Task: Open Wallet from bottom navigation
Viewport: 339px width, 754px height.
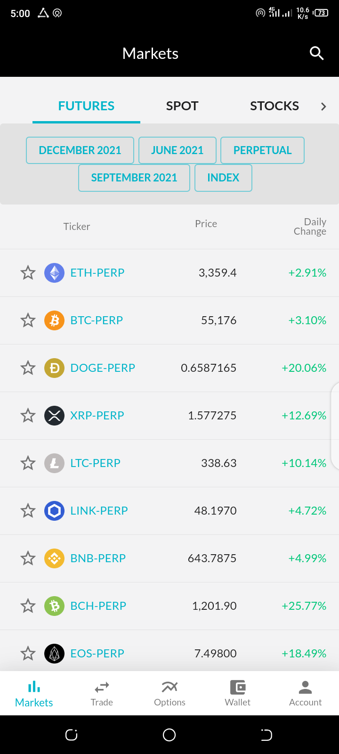Action: pos(237,693)
